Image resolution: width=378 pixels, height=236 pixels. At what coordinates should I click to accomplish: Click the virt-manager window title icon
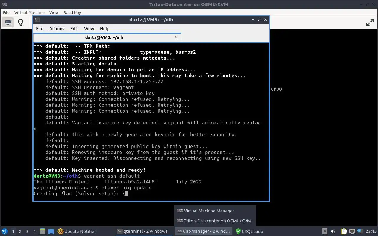pos(4,4)
